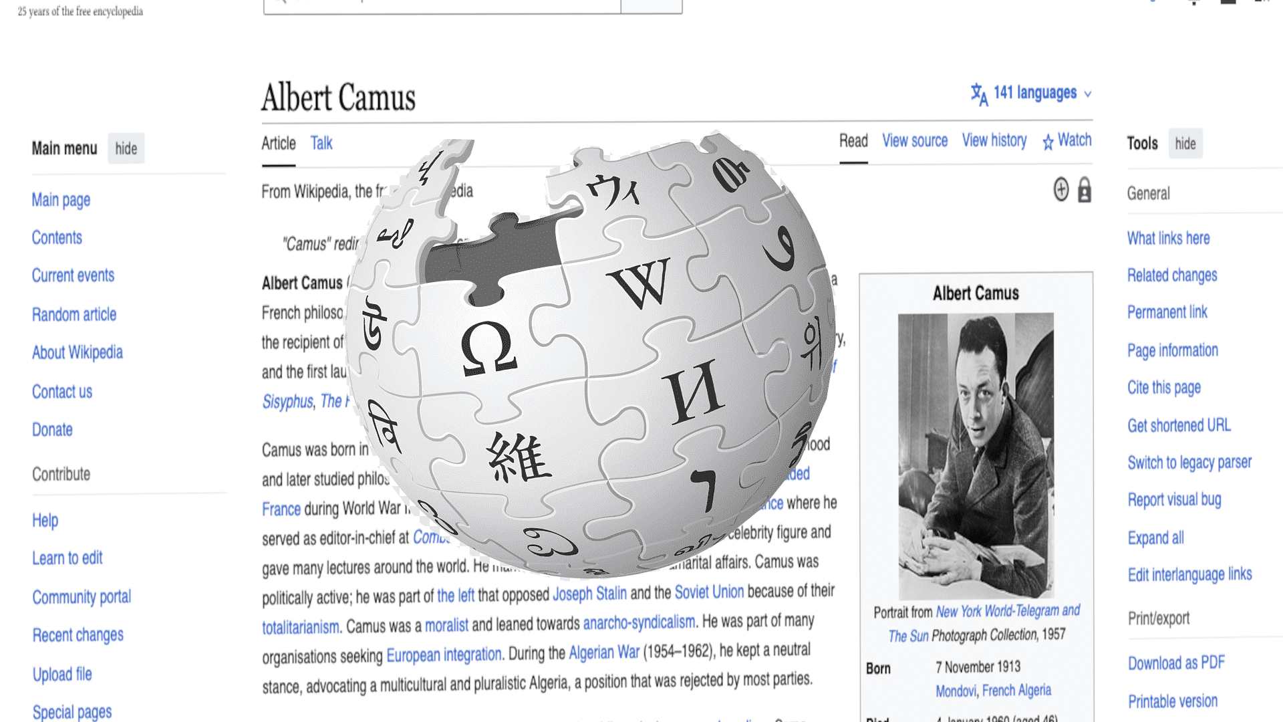
Task: Click the 'Contribute' section heading
Action: point(61,475)
